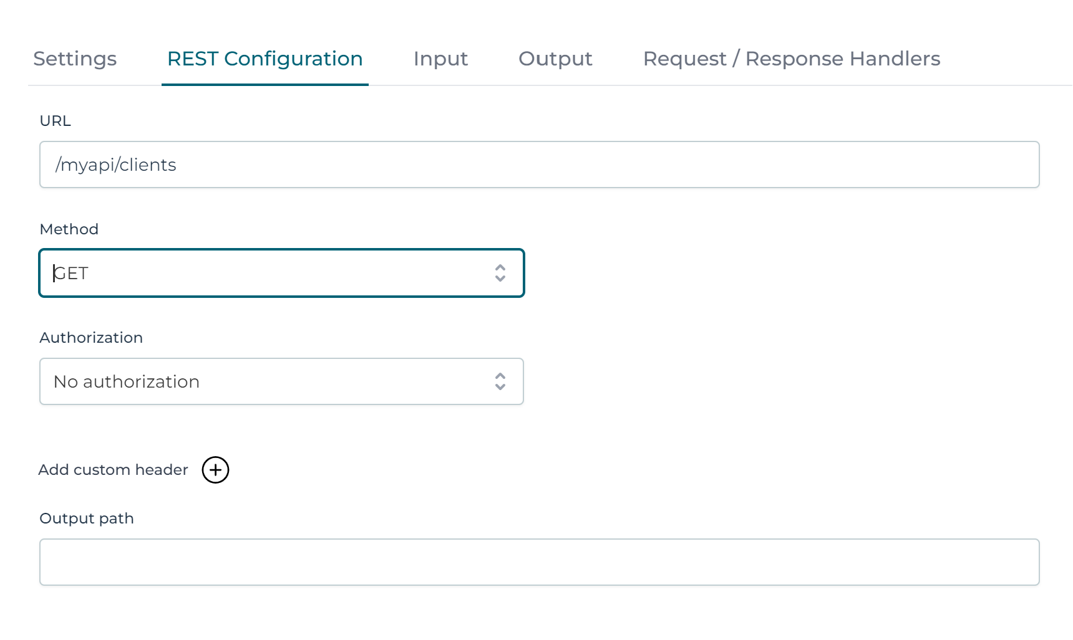Click end of the URL input box
Image resolution: width=1073 pixels, height=640 pixels.
pos(1023,165)
